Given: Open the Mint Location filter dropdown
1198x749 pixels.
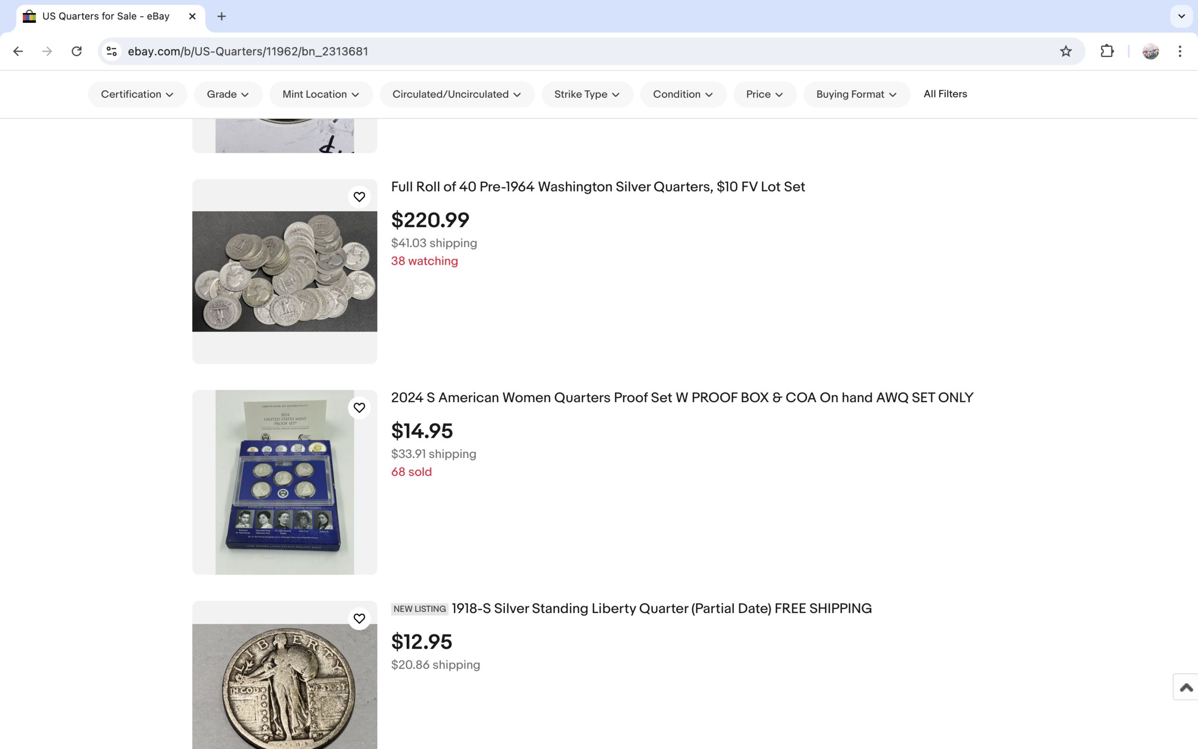Looking at the screenshot, I should point(321,94).
